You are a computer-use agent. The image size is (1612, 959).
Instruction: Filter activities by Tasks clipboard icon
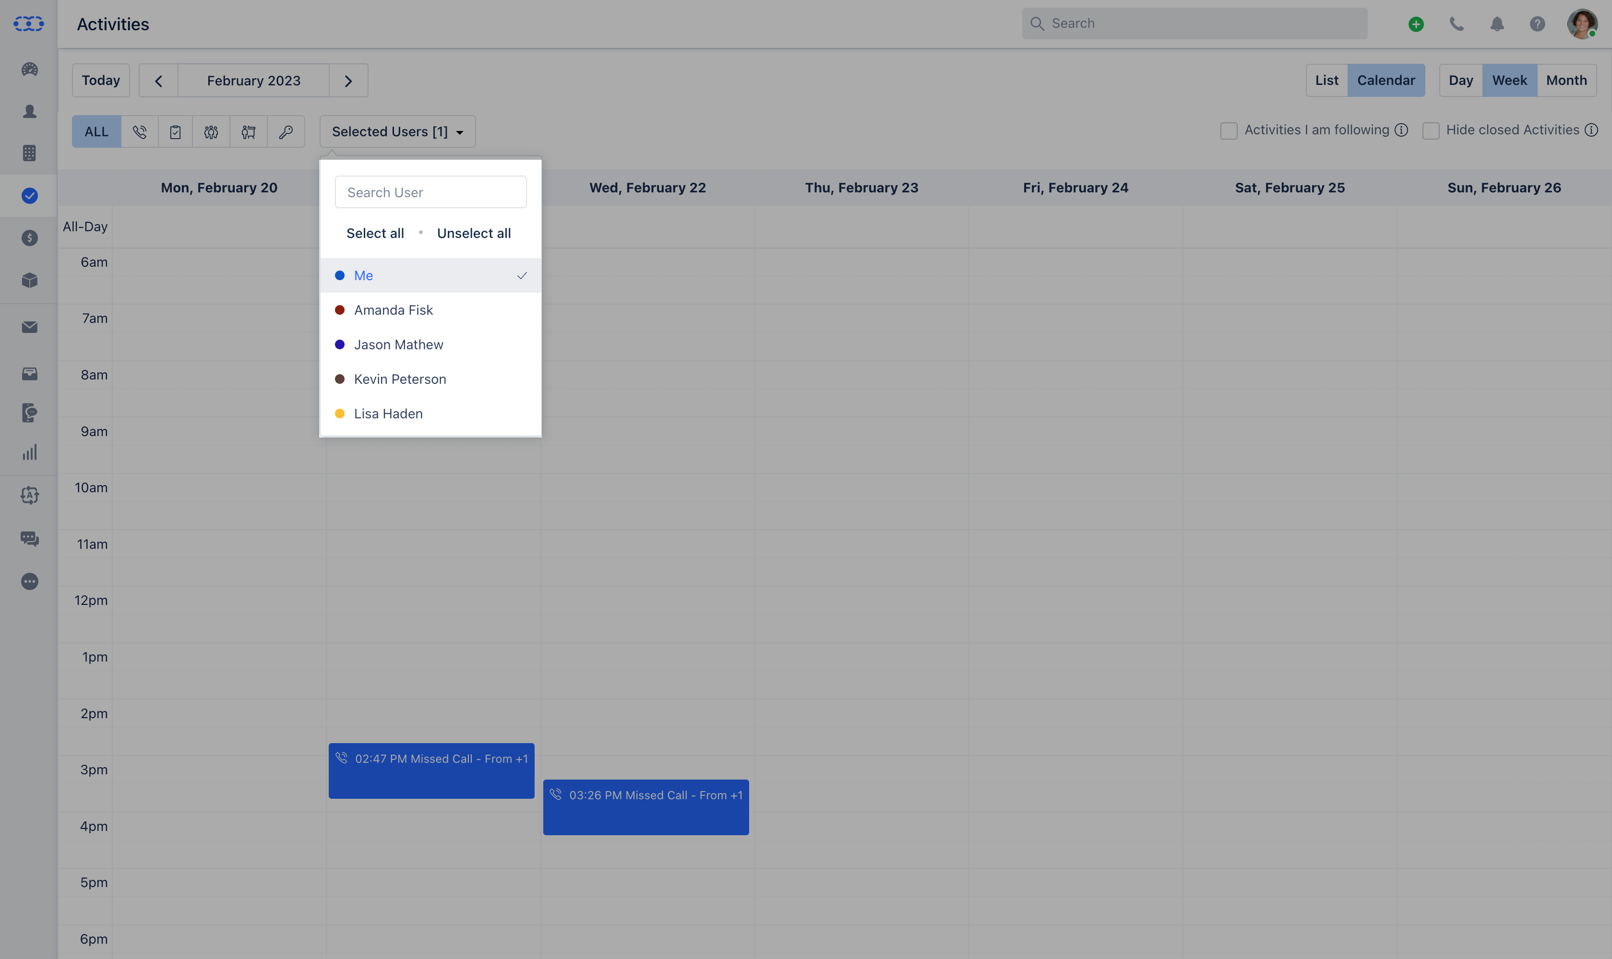click(175, 132)
